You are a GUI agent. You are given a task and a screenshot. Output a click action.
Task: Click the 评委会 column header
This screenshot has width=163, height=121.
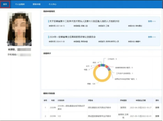pyautogui.click(x=90, y=100)
